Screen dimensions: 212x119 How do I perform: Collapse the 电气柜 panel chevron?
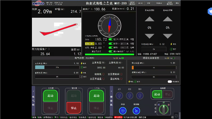coord(33,91)
